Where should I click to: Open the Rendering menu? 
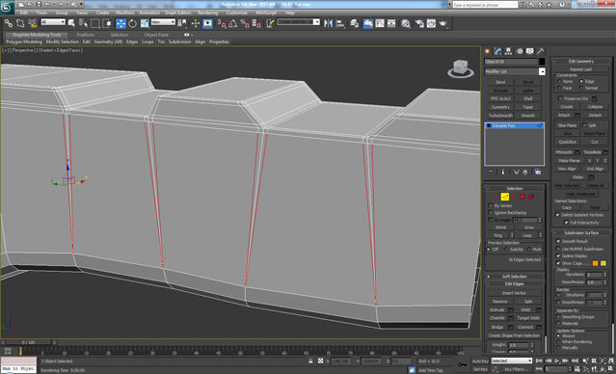pyautogui.click(x=208, y=13)
